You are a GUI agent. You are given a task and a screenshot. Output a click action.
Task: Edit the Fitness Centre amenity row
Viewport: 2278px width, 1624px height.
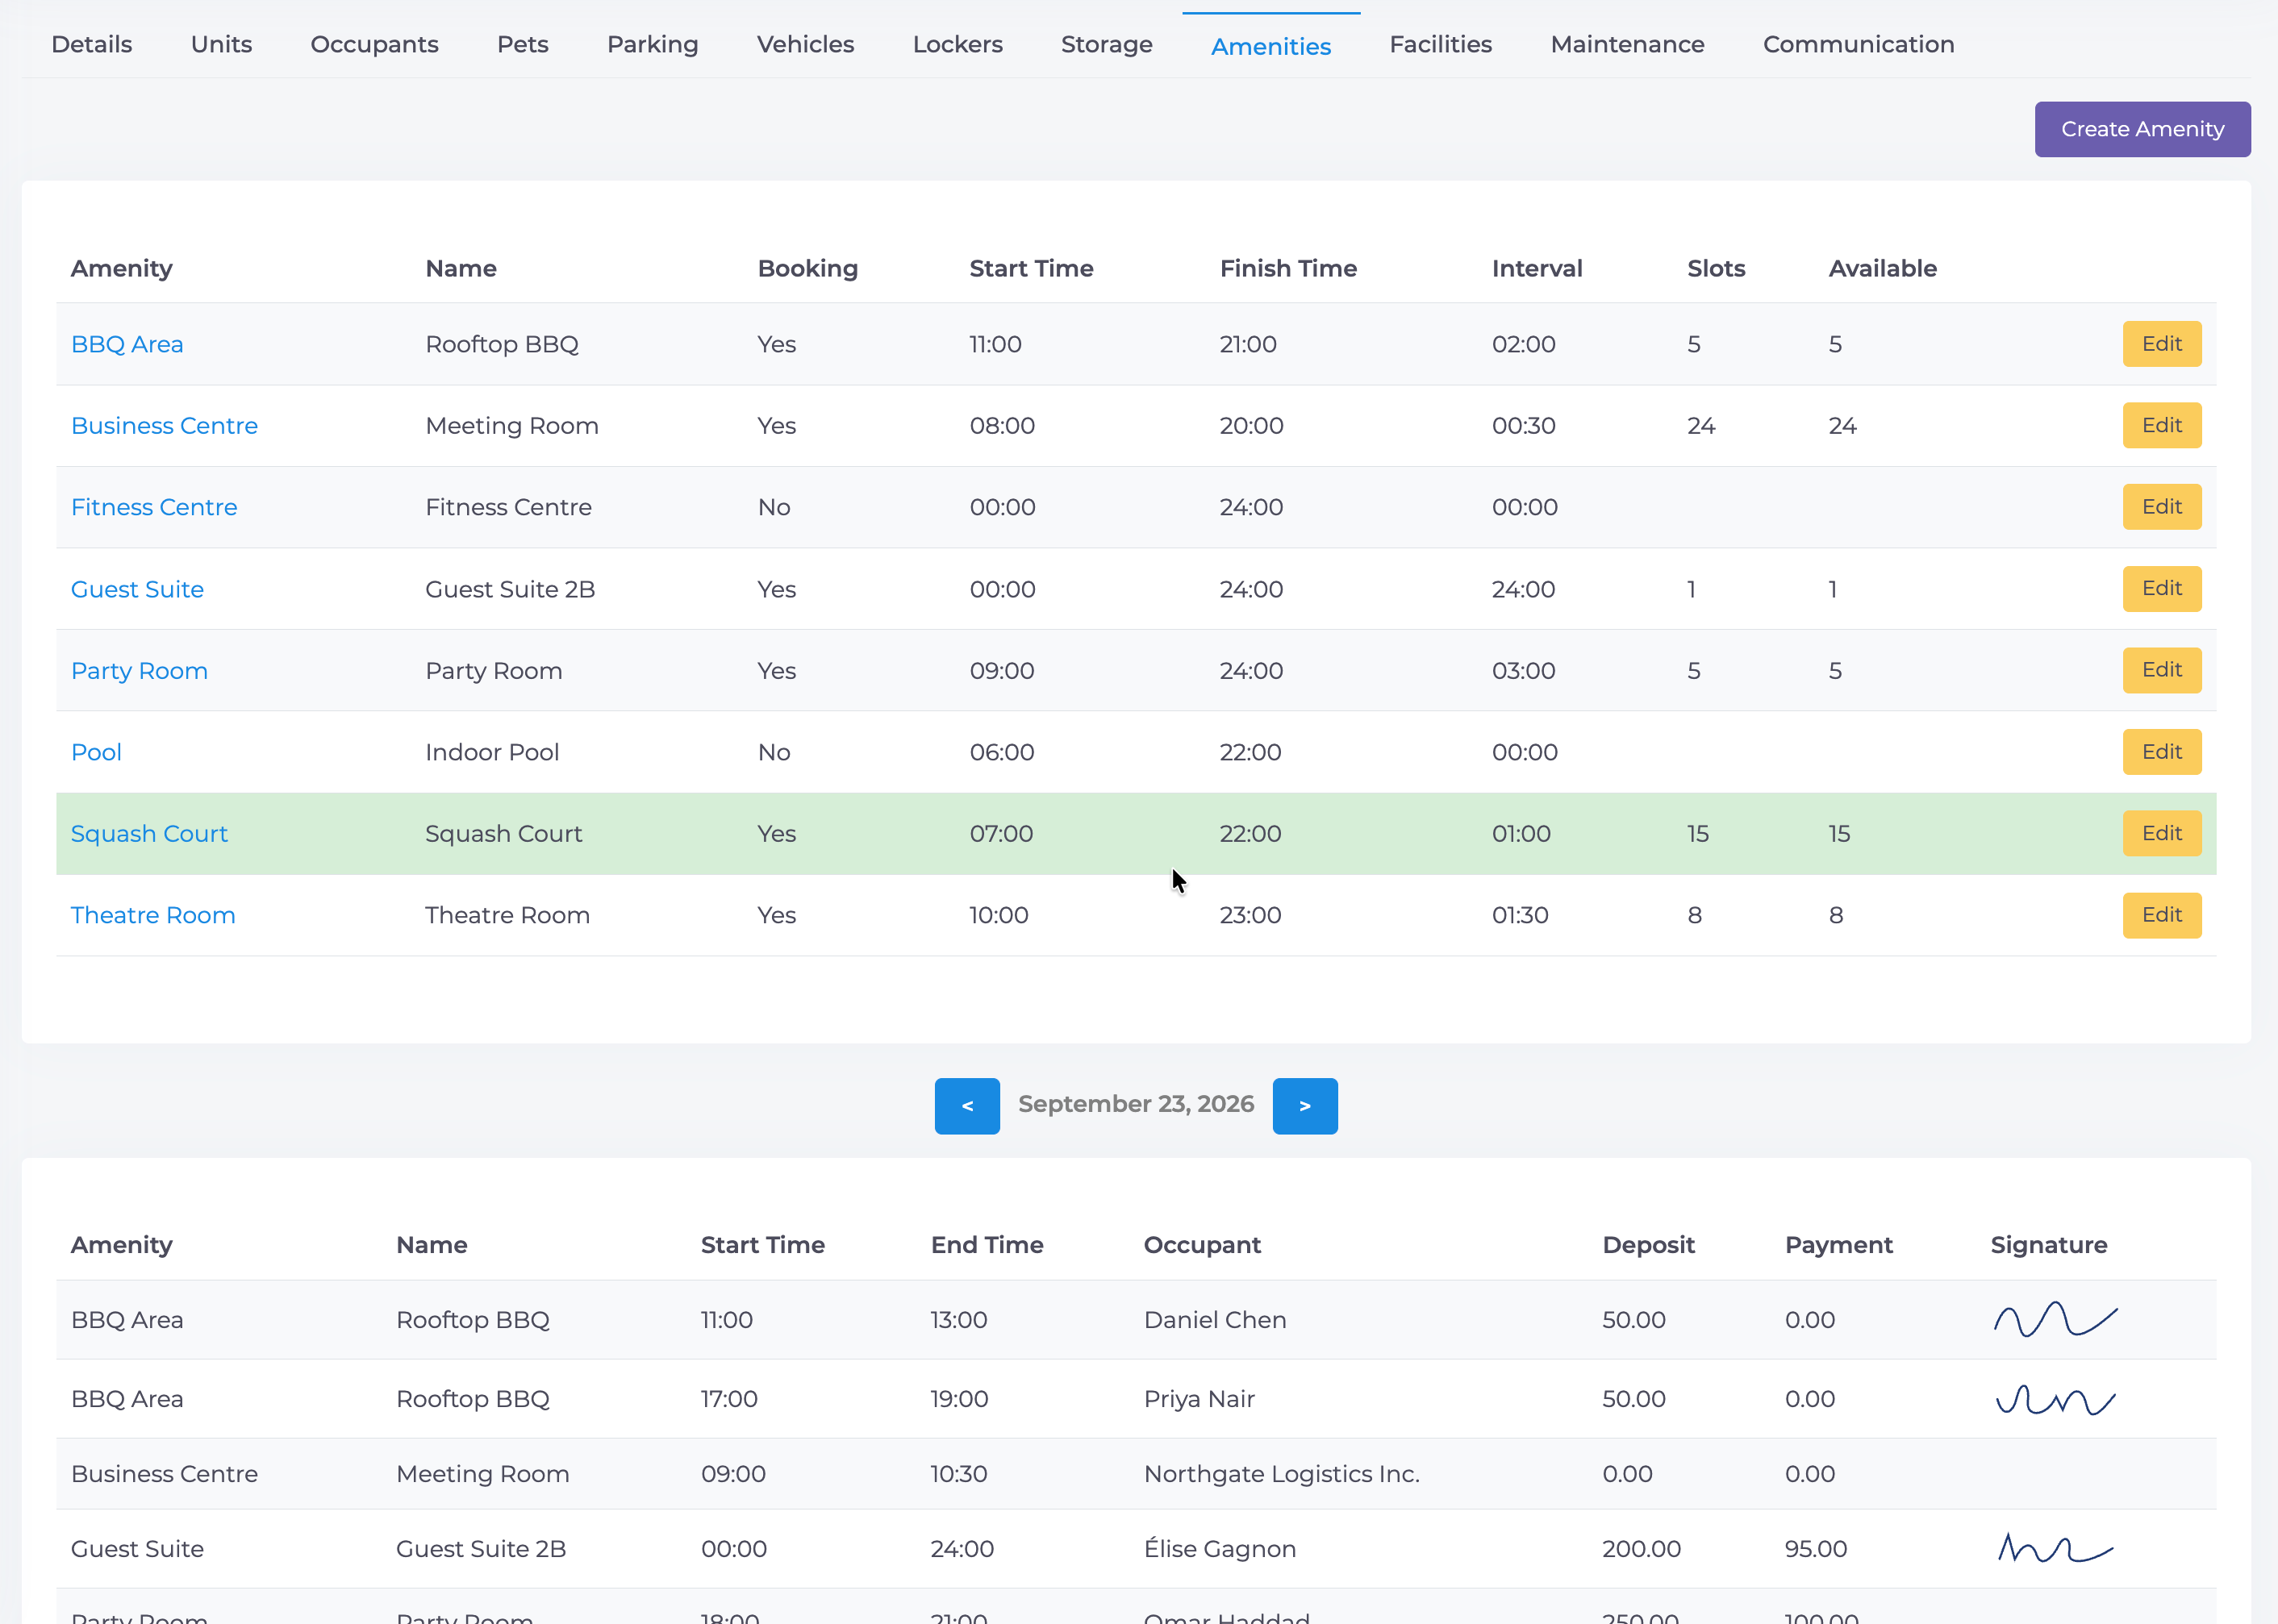pos(2161,507)
